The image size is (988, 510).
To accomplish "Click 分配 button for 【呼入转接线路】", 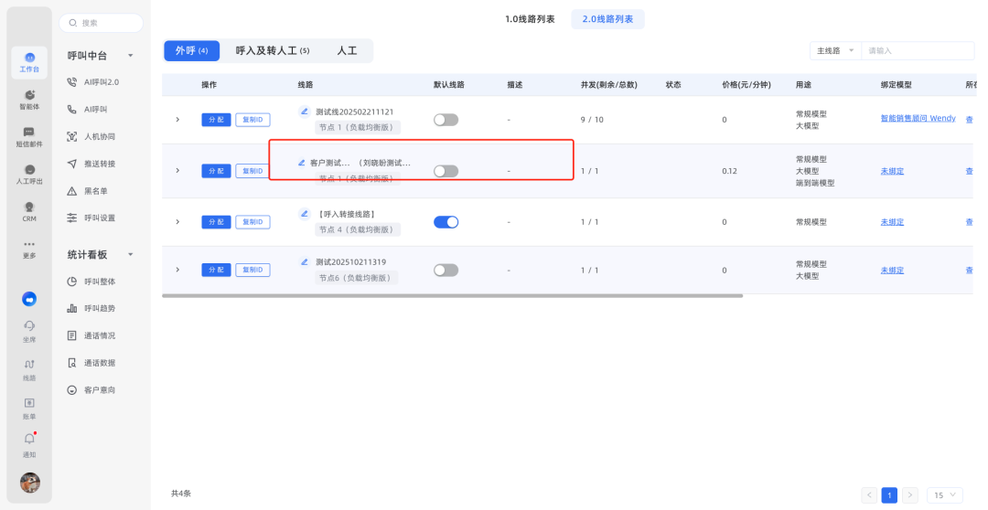I will coord(216,222).
